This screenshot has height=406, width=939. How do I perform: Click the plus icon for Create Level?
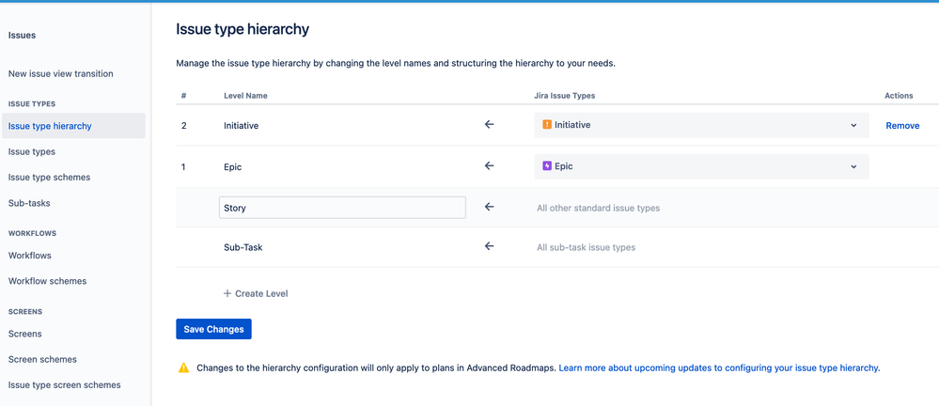tap(227, 293)
